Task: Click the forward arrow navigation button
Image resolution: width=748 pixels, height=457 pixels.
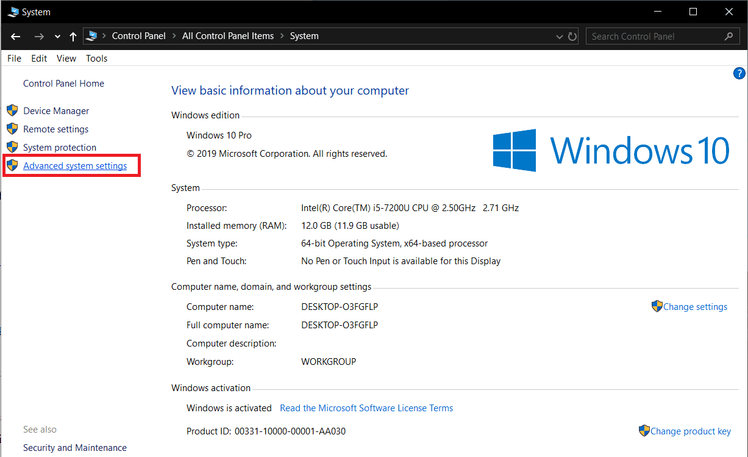Action: pyautogui.click(x=39, y=37)
